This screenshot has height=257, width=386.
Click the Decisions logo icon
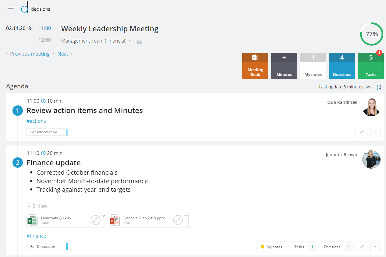pos(25,9)
